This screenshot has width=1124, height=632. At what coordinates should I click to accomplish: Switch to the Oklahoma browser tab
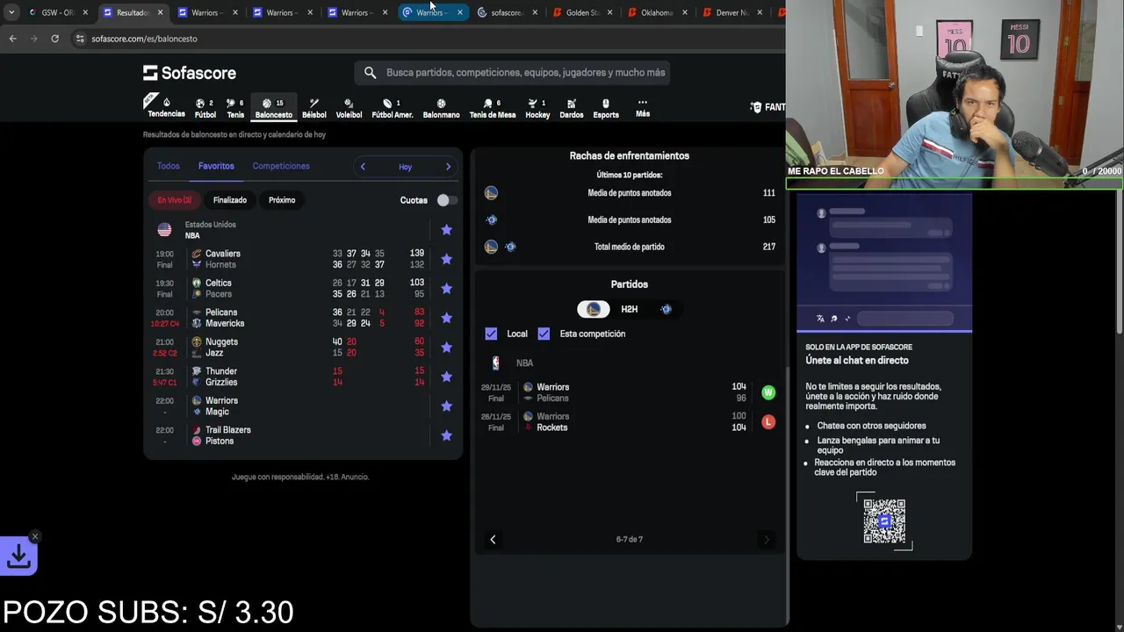coord(658,13)
